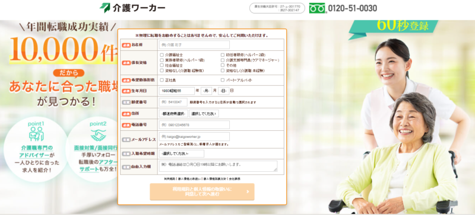The image size is (475, 215).
Task: Click the postal code auto-fill hint text
Action: [223, 102]
